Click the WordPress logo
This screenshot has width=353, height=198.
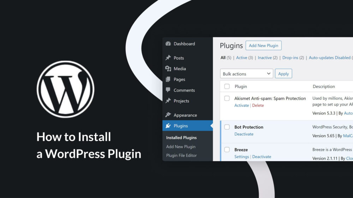click(x=66, y=89)
